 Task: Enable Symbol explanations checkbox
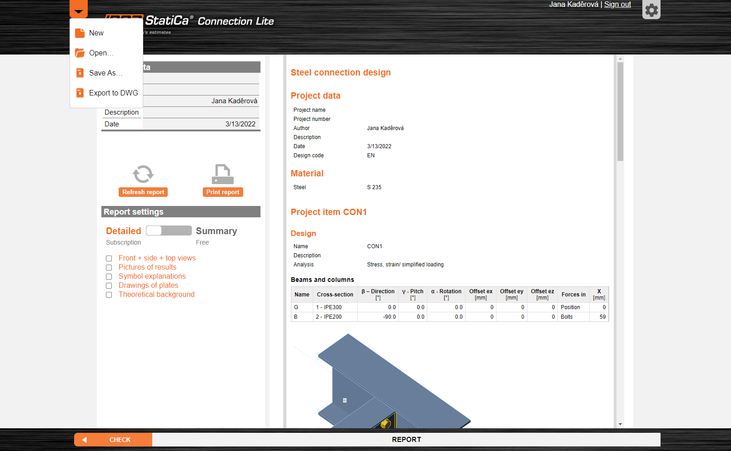tap(109, 277)
